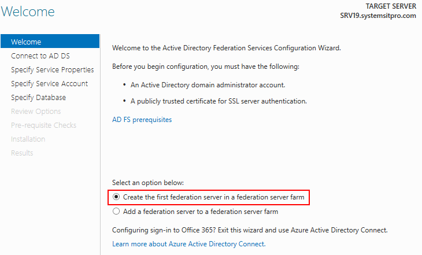Viewport: 422px width, 255px height.
Task: Click the TARGET SERVER label
Action: coord(391,6)
